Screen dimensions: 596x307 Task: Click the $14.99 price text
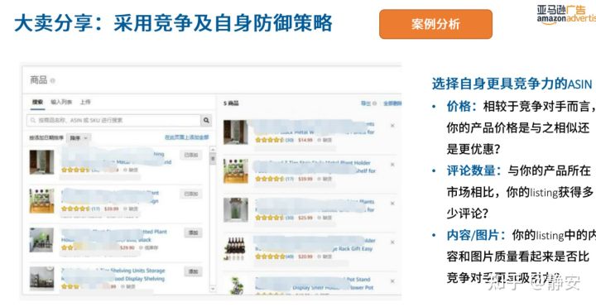coord(305,140)
